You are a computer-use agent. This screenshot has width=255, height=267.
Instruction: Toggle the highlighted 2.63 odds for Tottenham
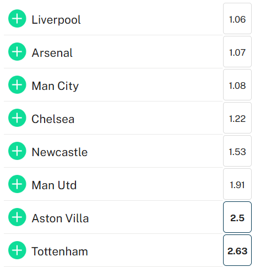237,250
